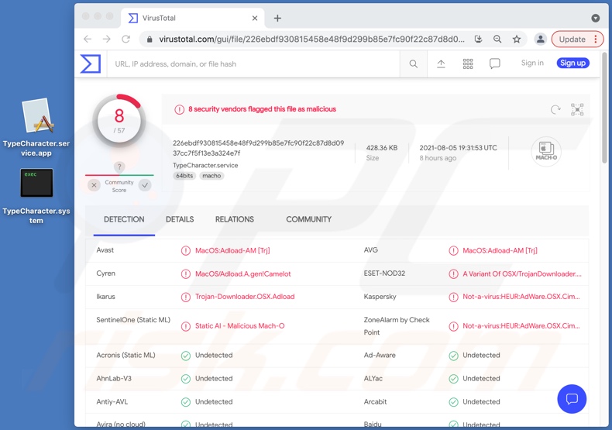Click the Sign in link

click(532, 64)
